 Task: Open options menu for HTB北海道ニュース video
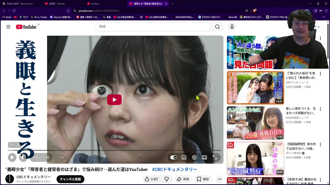click(x=320, y=109)
